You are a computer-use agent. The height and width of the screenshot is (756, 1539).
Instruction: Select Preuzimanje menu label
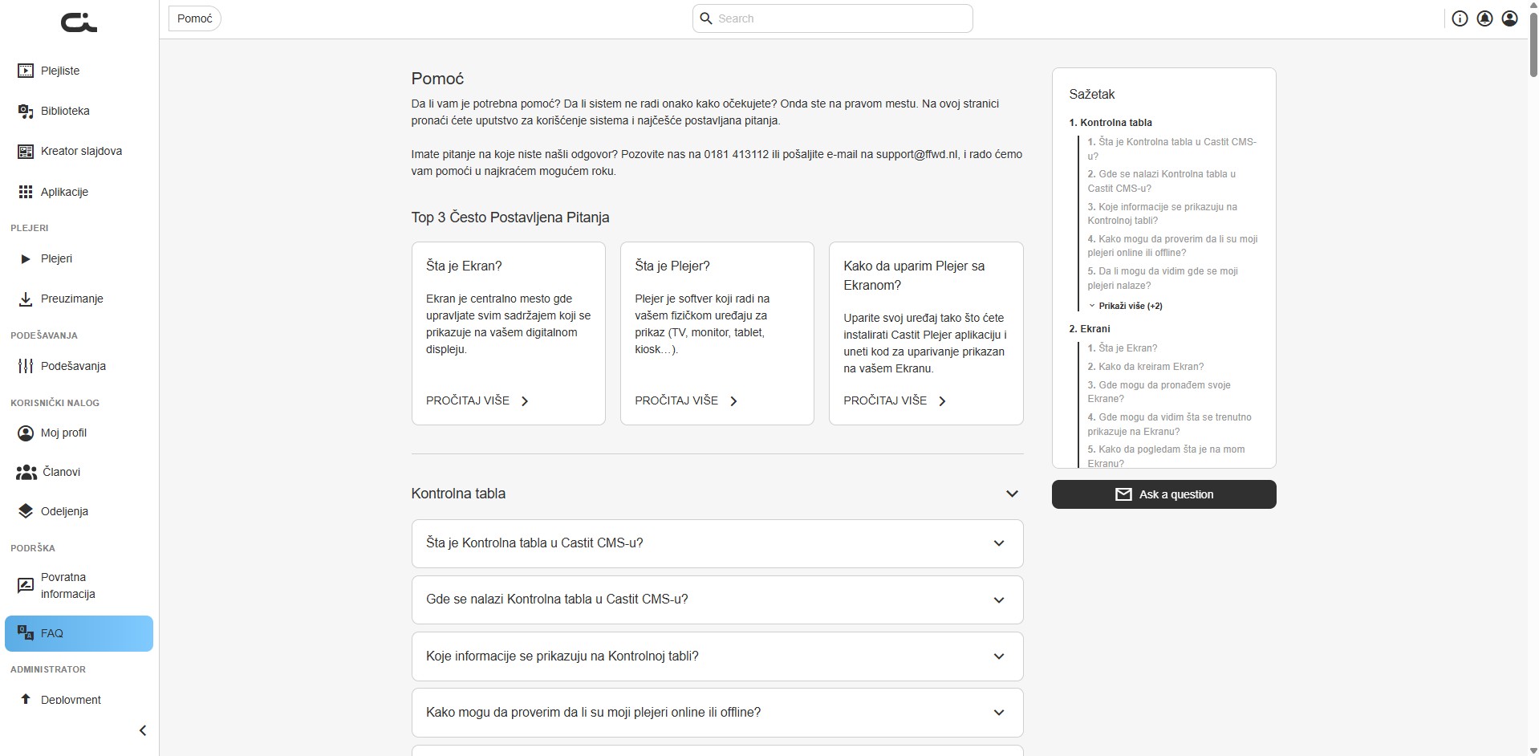72,299
